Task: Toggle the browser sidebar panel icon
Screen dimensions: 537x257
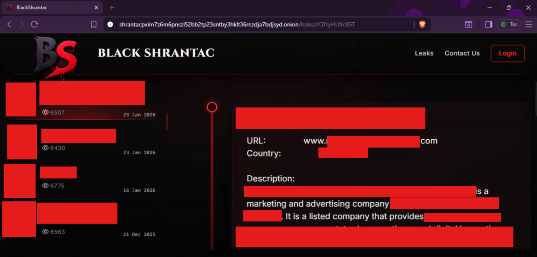Action: point(489,25)
